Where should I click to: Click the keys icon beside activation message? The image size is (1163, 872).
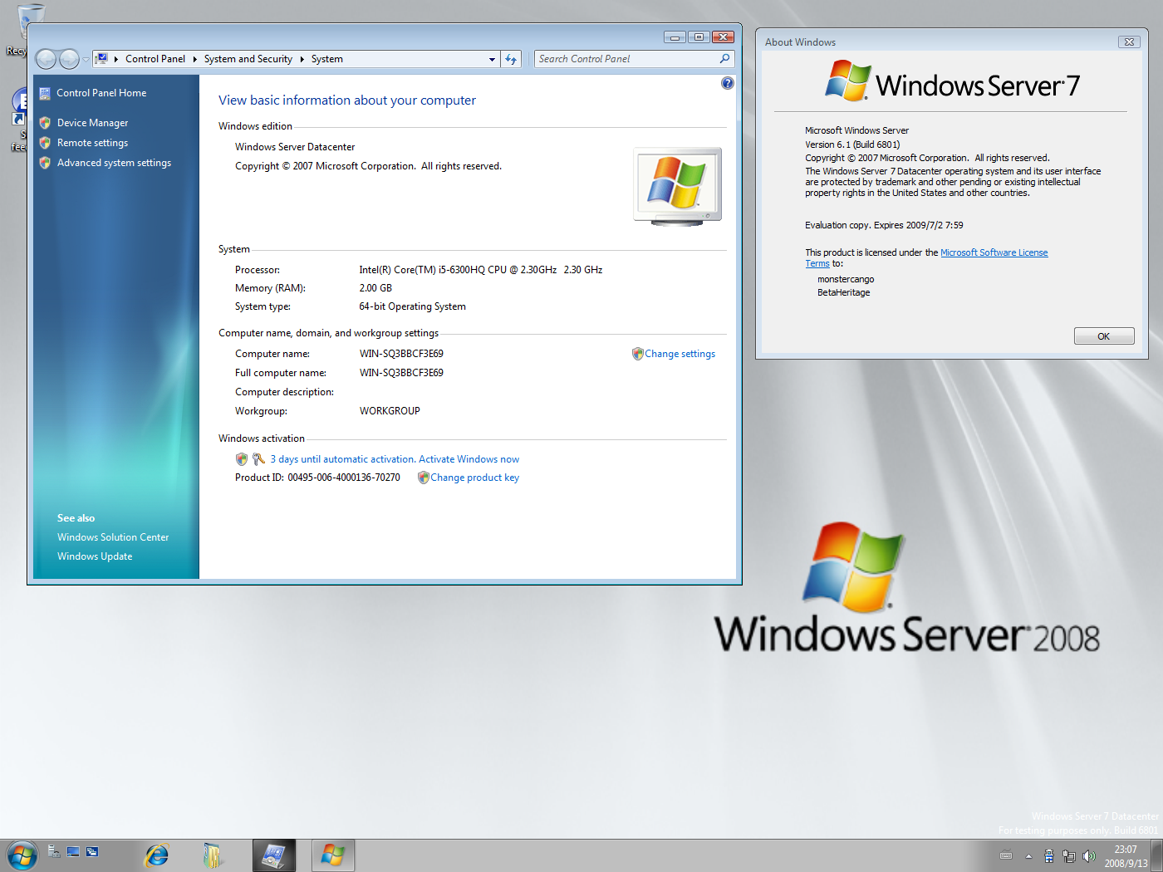tap(259, 459)
